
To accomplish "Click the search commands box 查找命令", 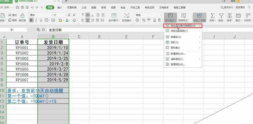I will [x=233, y=8].
